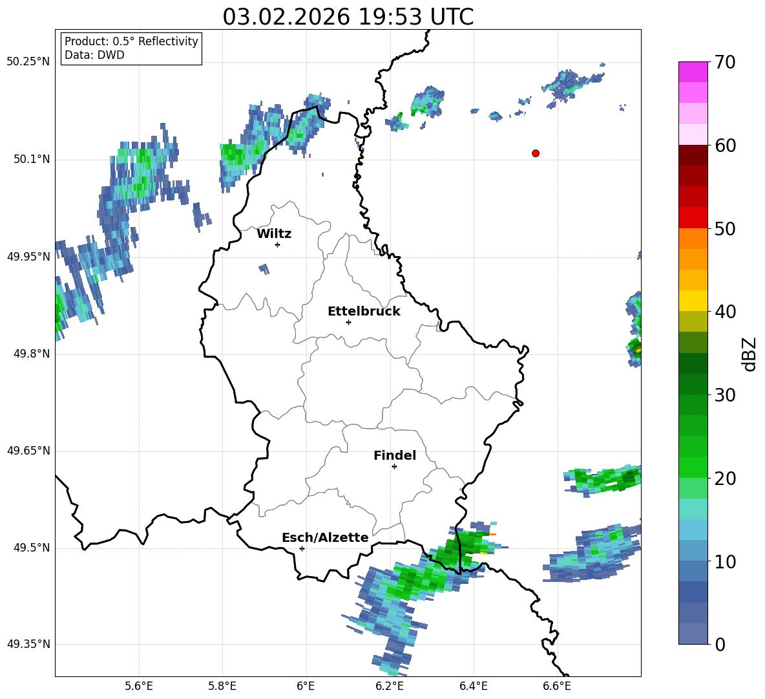The height and width of the screenshot is (699, 765).
Task: Click the yellow colorbar segment above 40
Action: (693, 301)
